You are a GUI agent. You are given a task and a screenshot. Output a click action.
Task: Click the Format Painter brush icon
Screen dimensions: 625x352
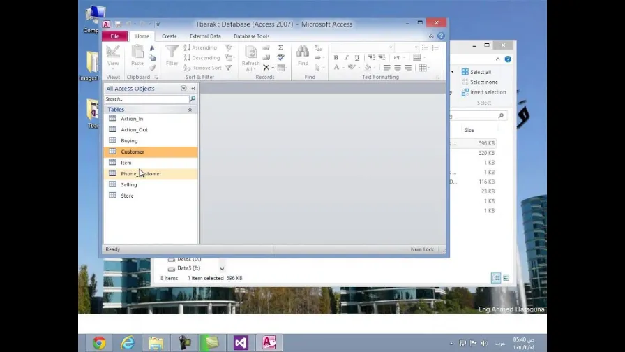[152, 68]
